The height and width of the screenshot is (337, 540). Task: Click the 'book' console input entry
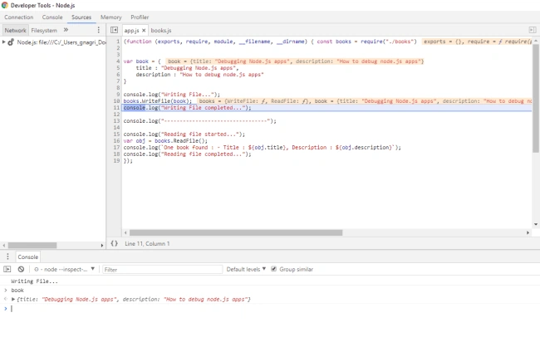point(17,291)
